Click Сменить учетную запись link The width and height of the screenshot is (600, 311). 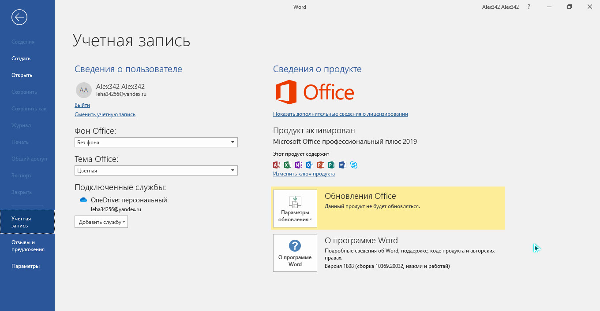point(105,114)
